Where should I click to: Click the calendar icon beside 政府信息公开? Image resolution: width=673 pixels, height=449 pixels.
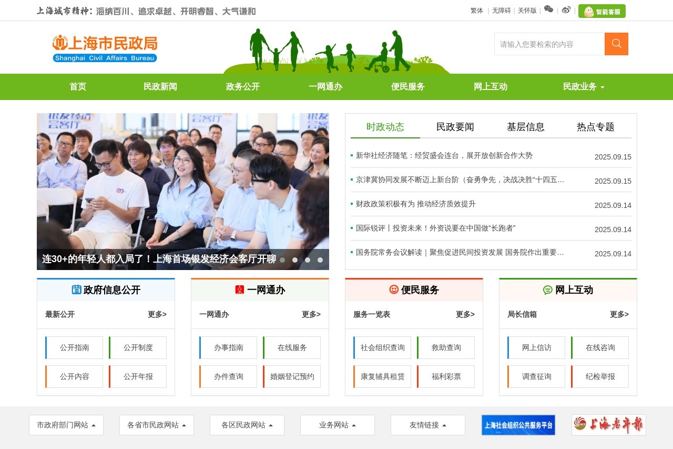76,290
